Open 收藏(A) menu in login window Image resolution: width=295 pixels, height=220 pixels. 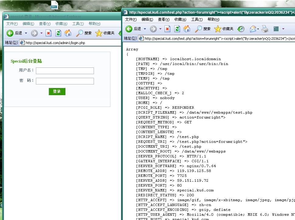[61, 24]
